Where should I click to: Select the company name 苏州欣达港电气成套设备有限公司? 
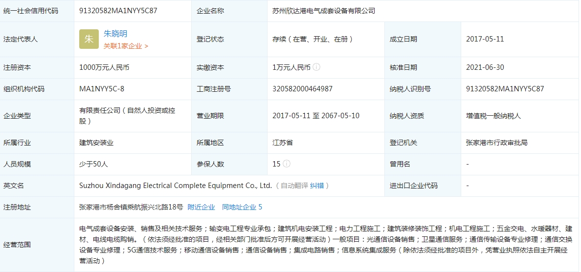click(324, 10)
